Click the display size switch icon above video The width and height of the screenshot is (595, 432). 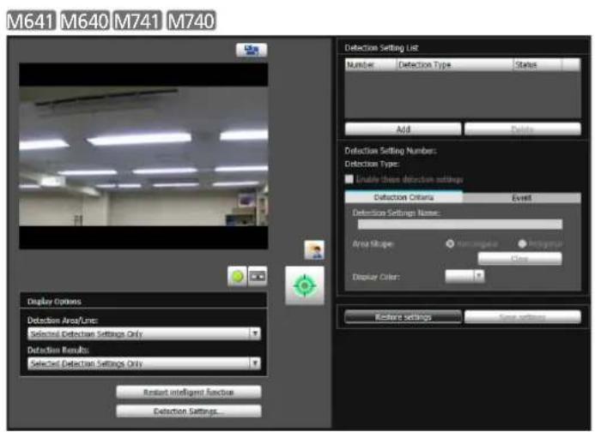(x=252, y=50)
